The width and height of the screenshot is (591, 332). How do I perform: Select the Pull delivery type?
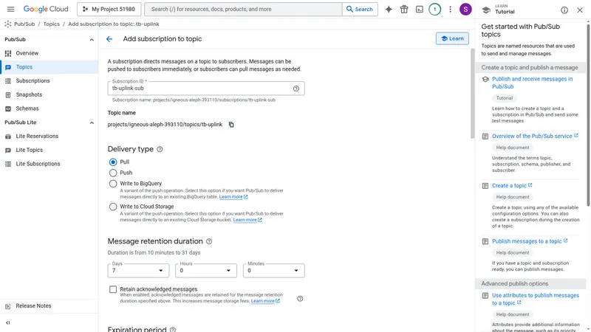point(113,162)
